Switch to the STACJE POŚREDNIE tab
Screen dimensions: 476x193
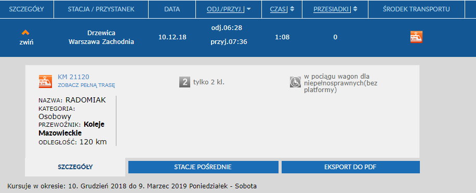coord(203,167)
